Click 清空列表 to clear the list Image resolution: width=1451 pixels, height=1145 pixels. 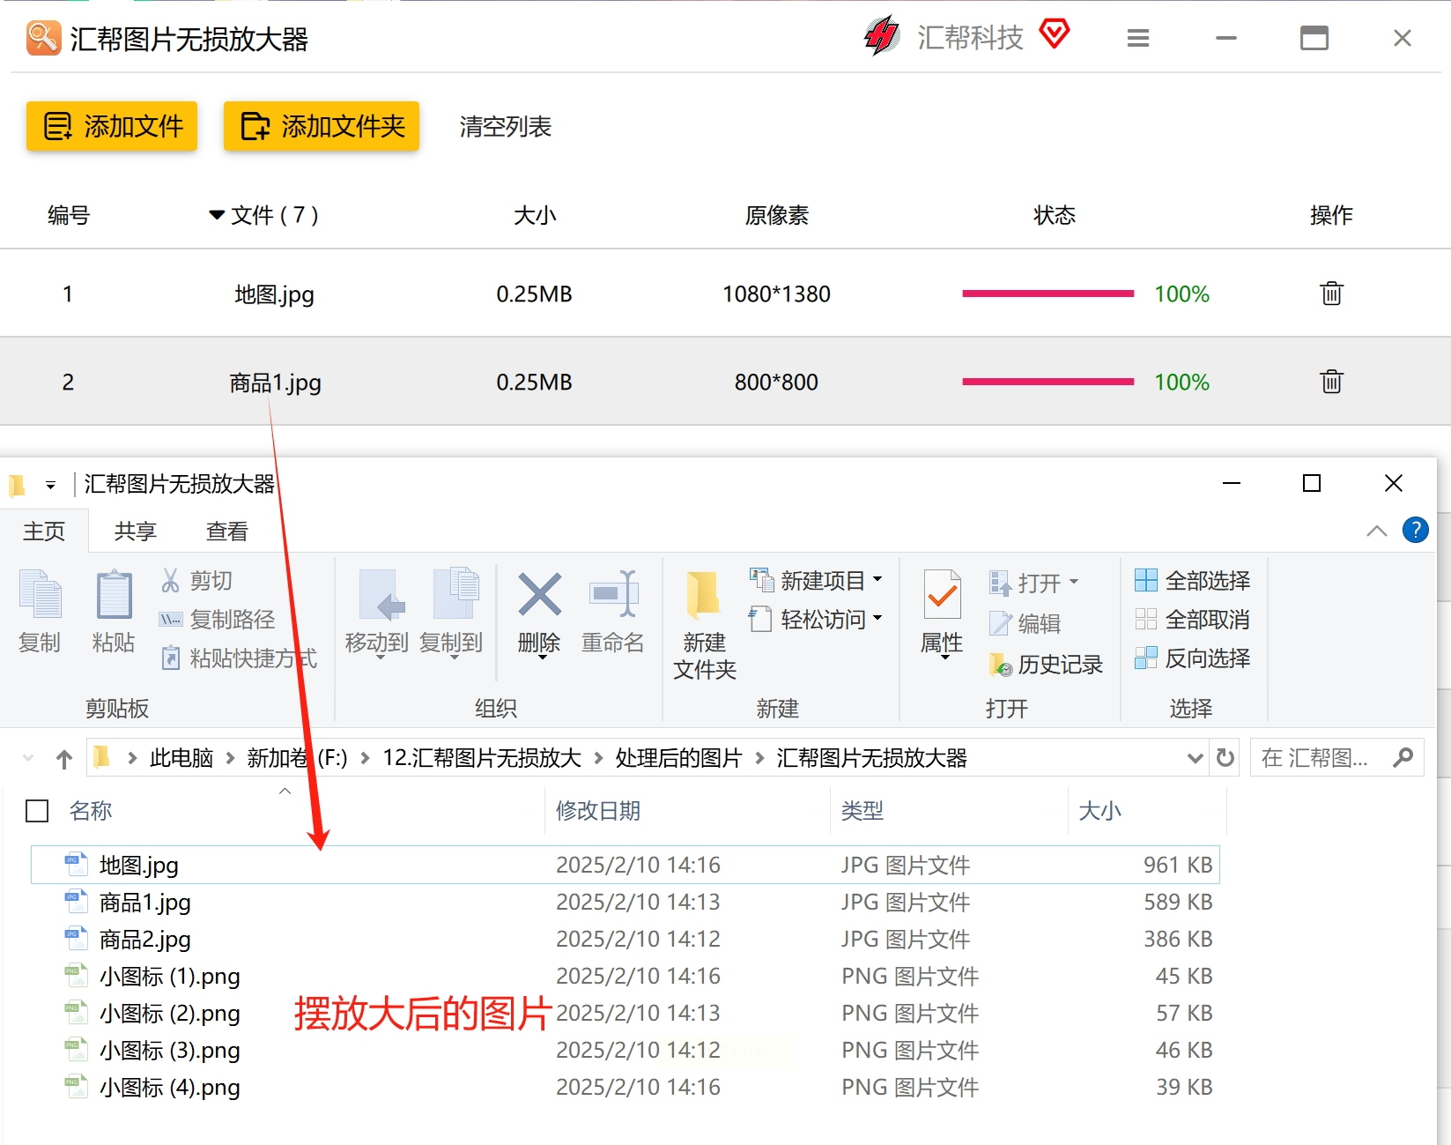pyautogui.click(x=505, y=127)
